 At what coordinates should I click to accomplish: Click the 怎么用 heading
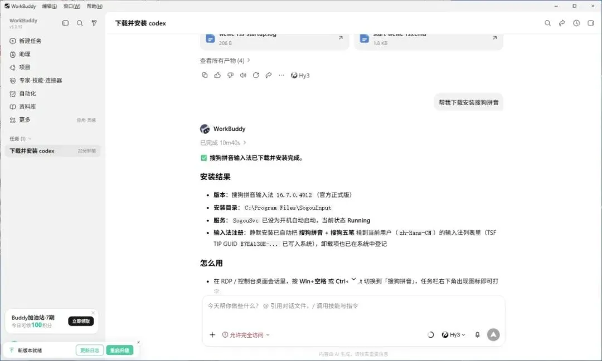click(x=211, y=263)
